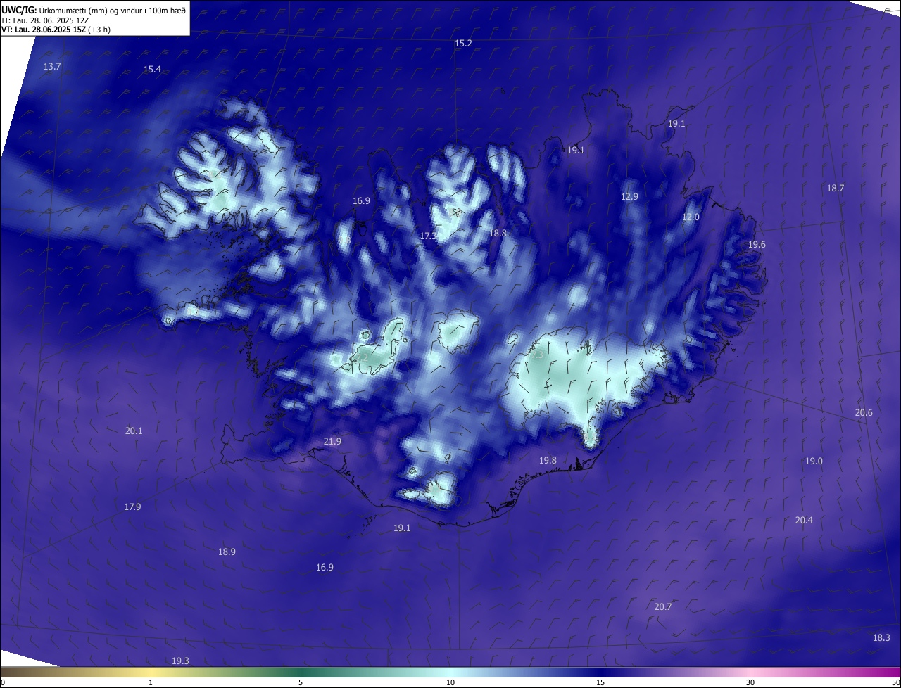Click the 17.9 value label on the map
901x688 pixels.
(132, 507)
